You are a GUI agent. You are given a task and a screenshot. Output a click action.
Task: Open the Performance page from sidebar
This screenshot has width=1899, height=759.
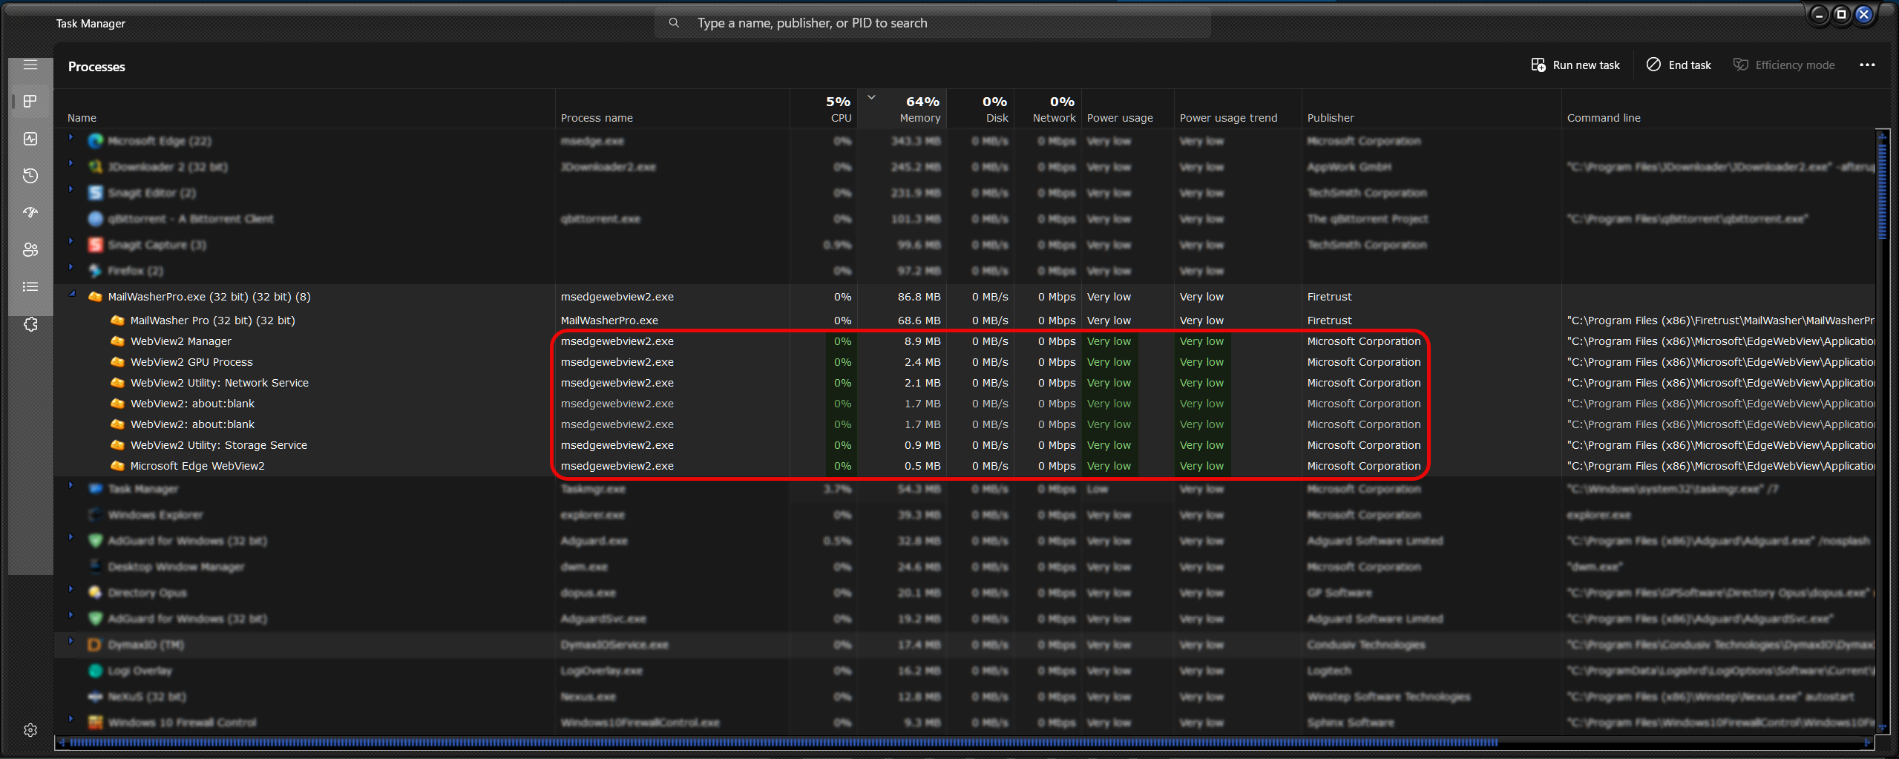[30, 139]
